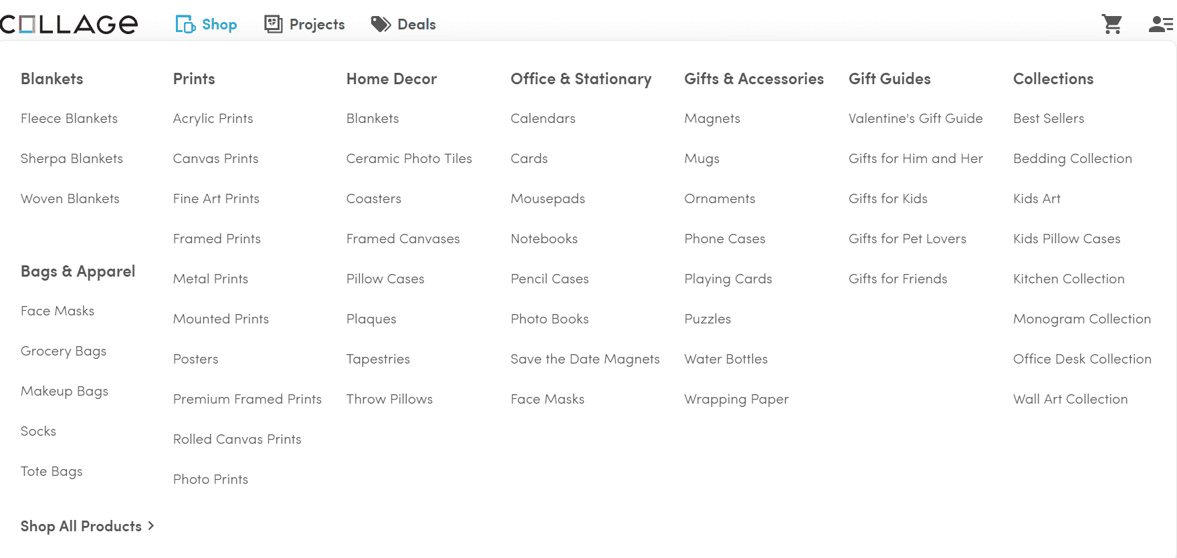Screen dimensions: 1177x558
Task: Go to Fleece Blankets
Action: tap(69, 118)
